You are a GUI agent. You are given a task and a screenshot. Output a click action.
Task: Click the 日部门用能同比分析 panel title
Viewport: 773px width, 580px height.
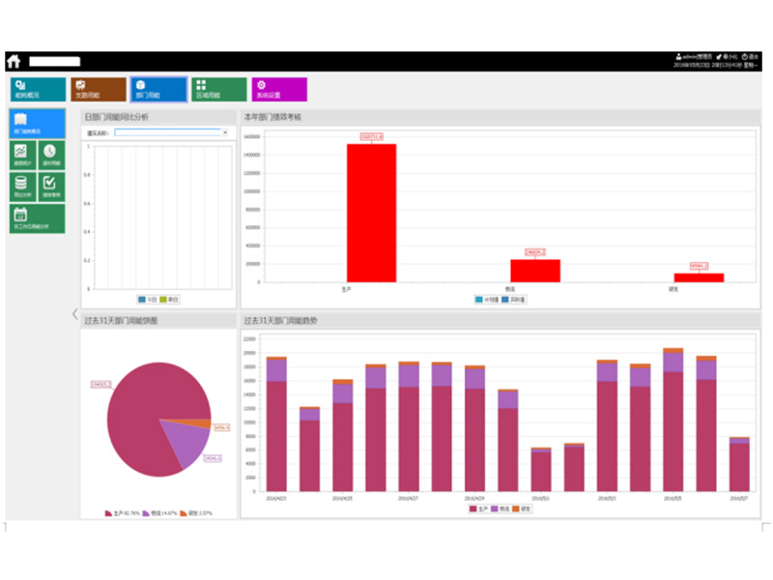(x=116, y=117)
